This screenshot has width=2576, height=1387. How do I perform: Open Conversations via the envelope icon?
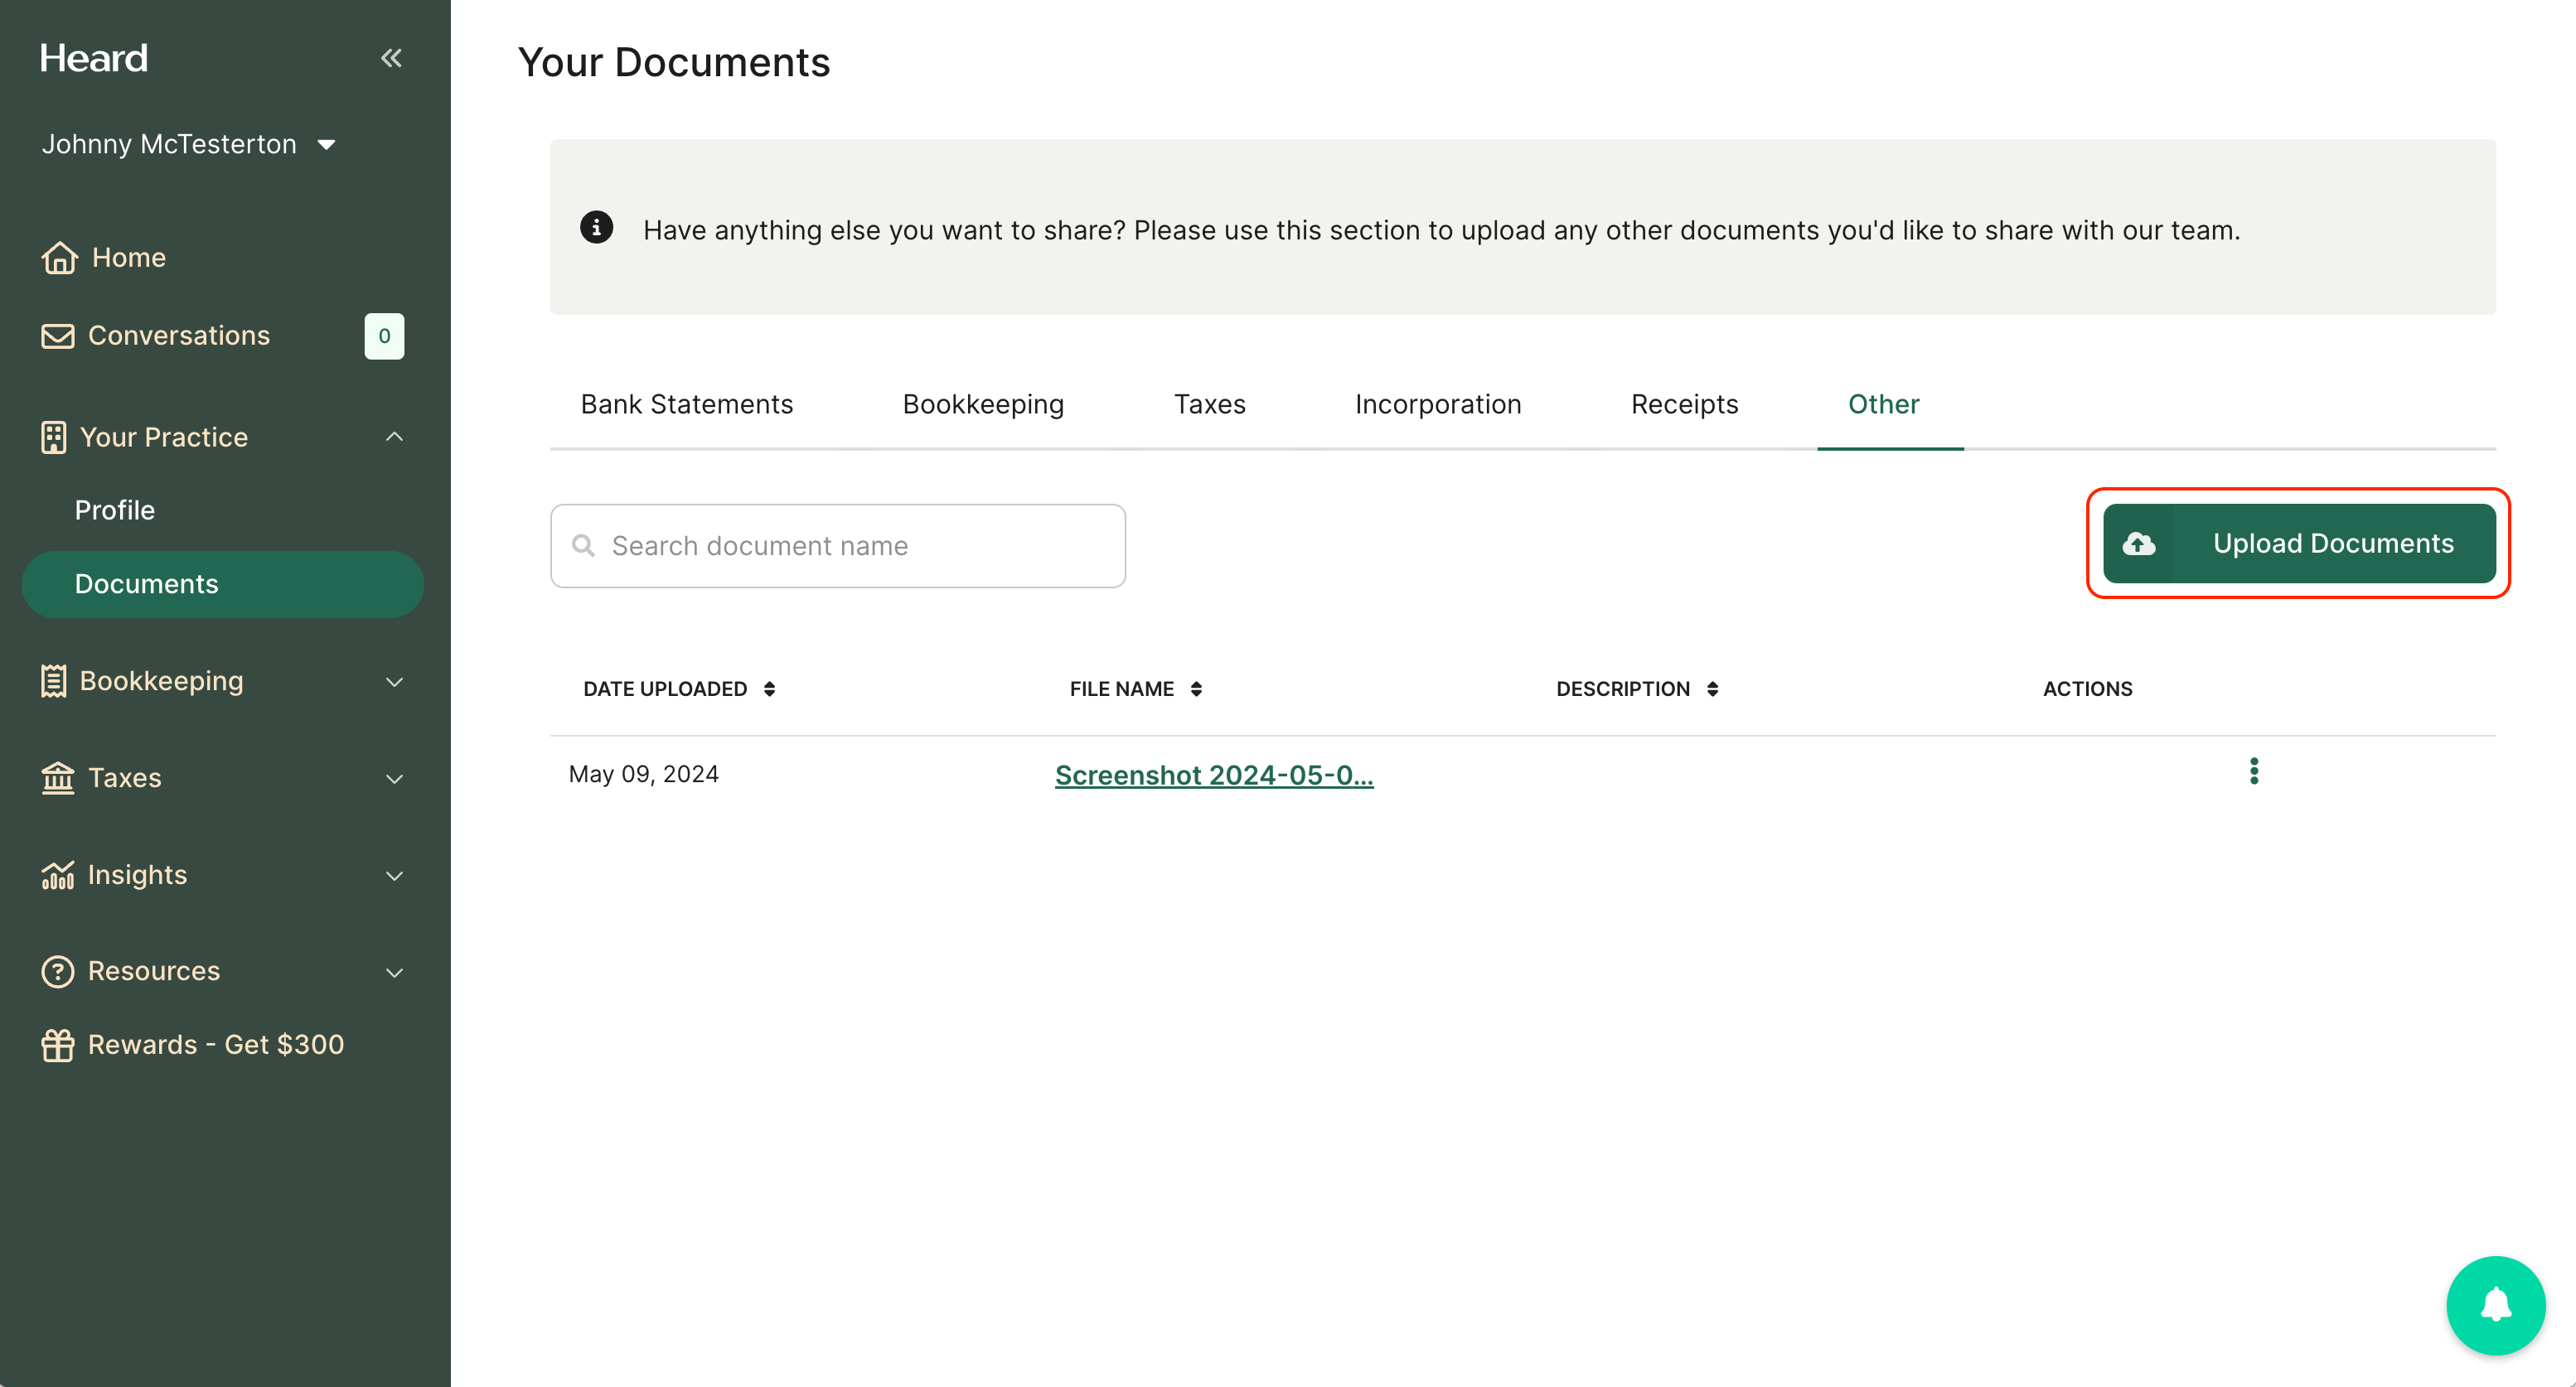coord(57,335)
